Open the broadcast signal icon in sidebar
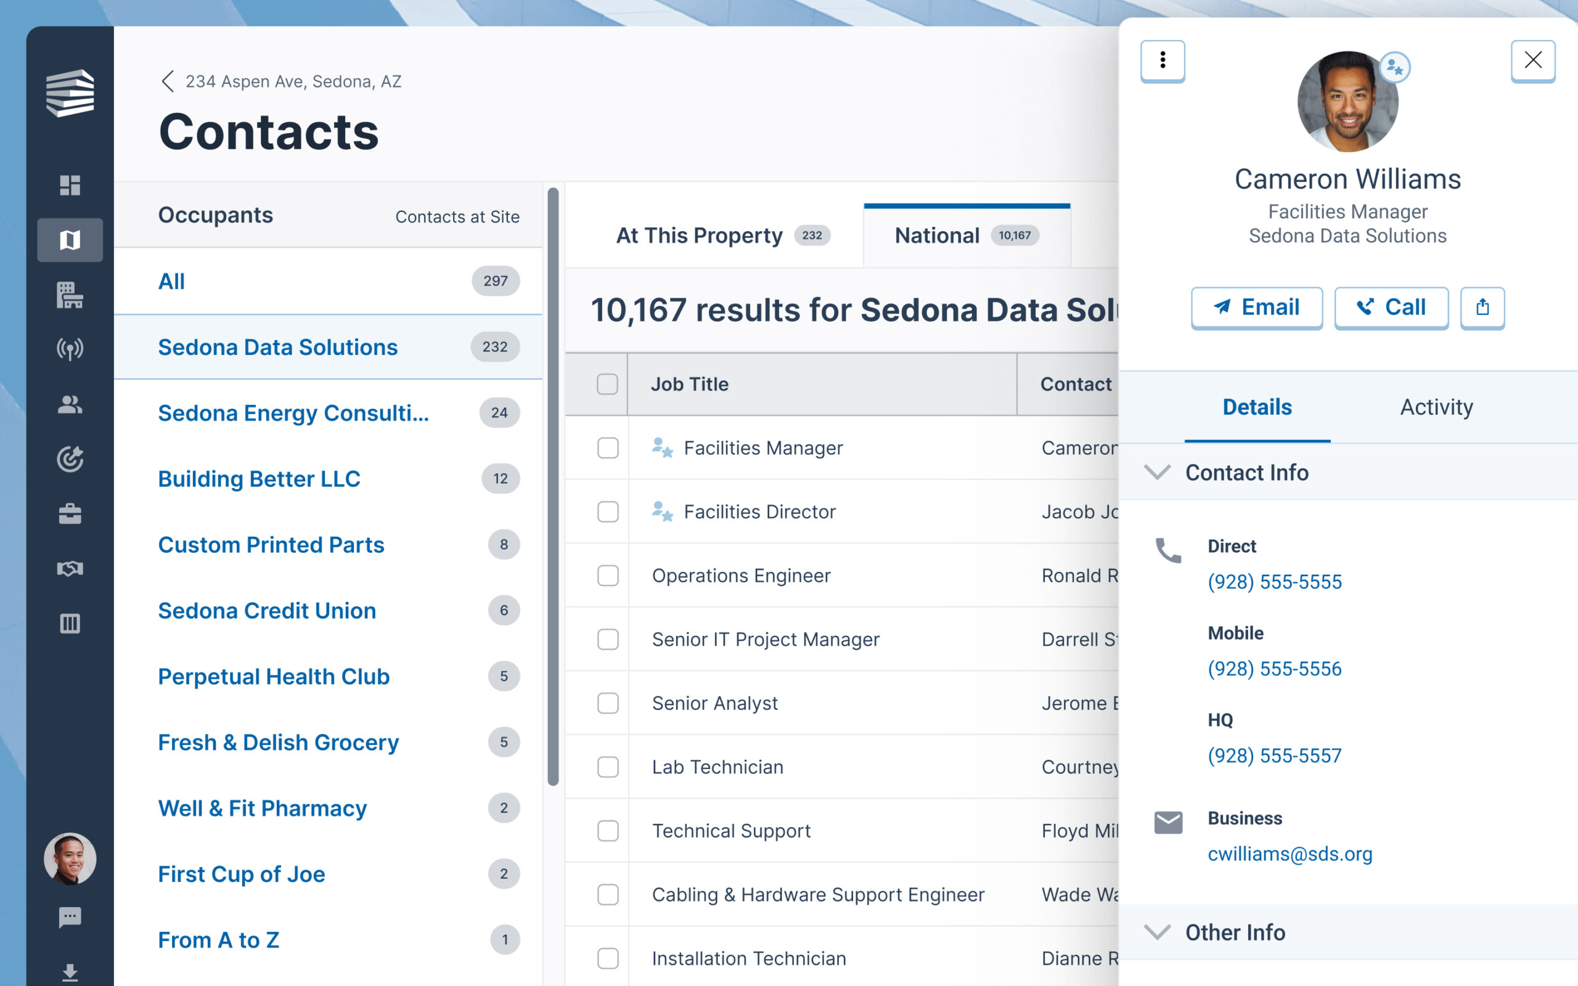Image resolution: width=1578 pixels, height=986 pixels. (x=70, y=349)
